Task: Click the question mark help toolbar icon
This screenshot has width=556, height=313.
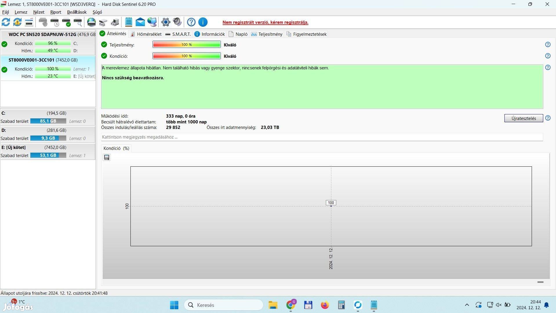Action: [191, 22]
